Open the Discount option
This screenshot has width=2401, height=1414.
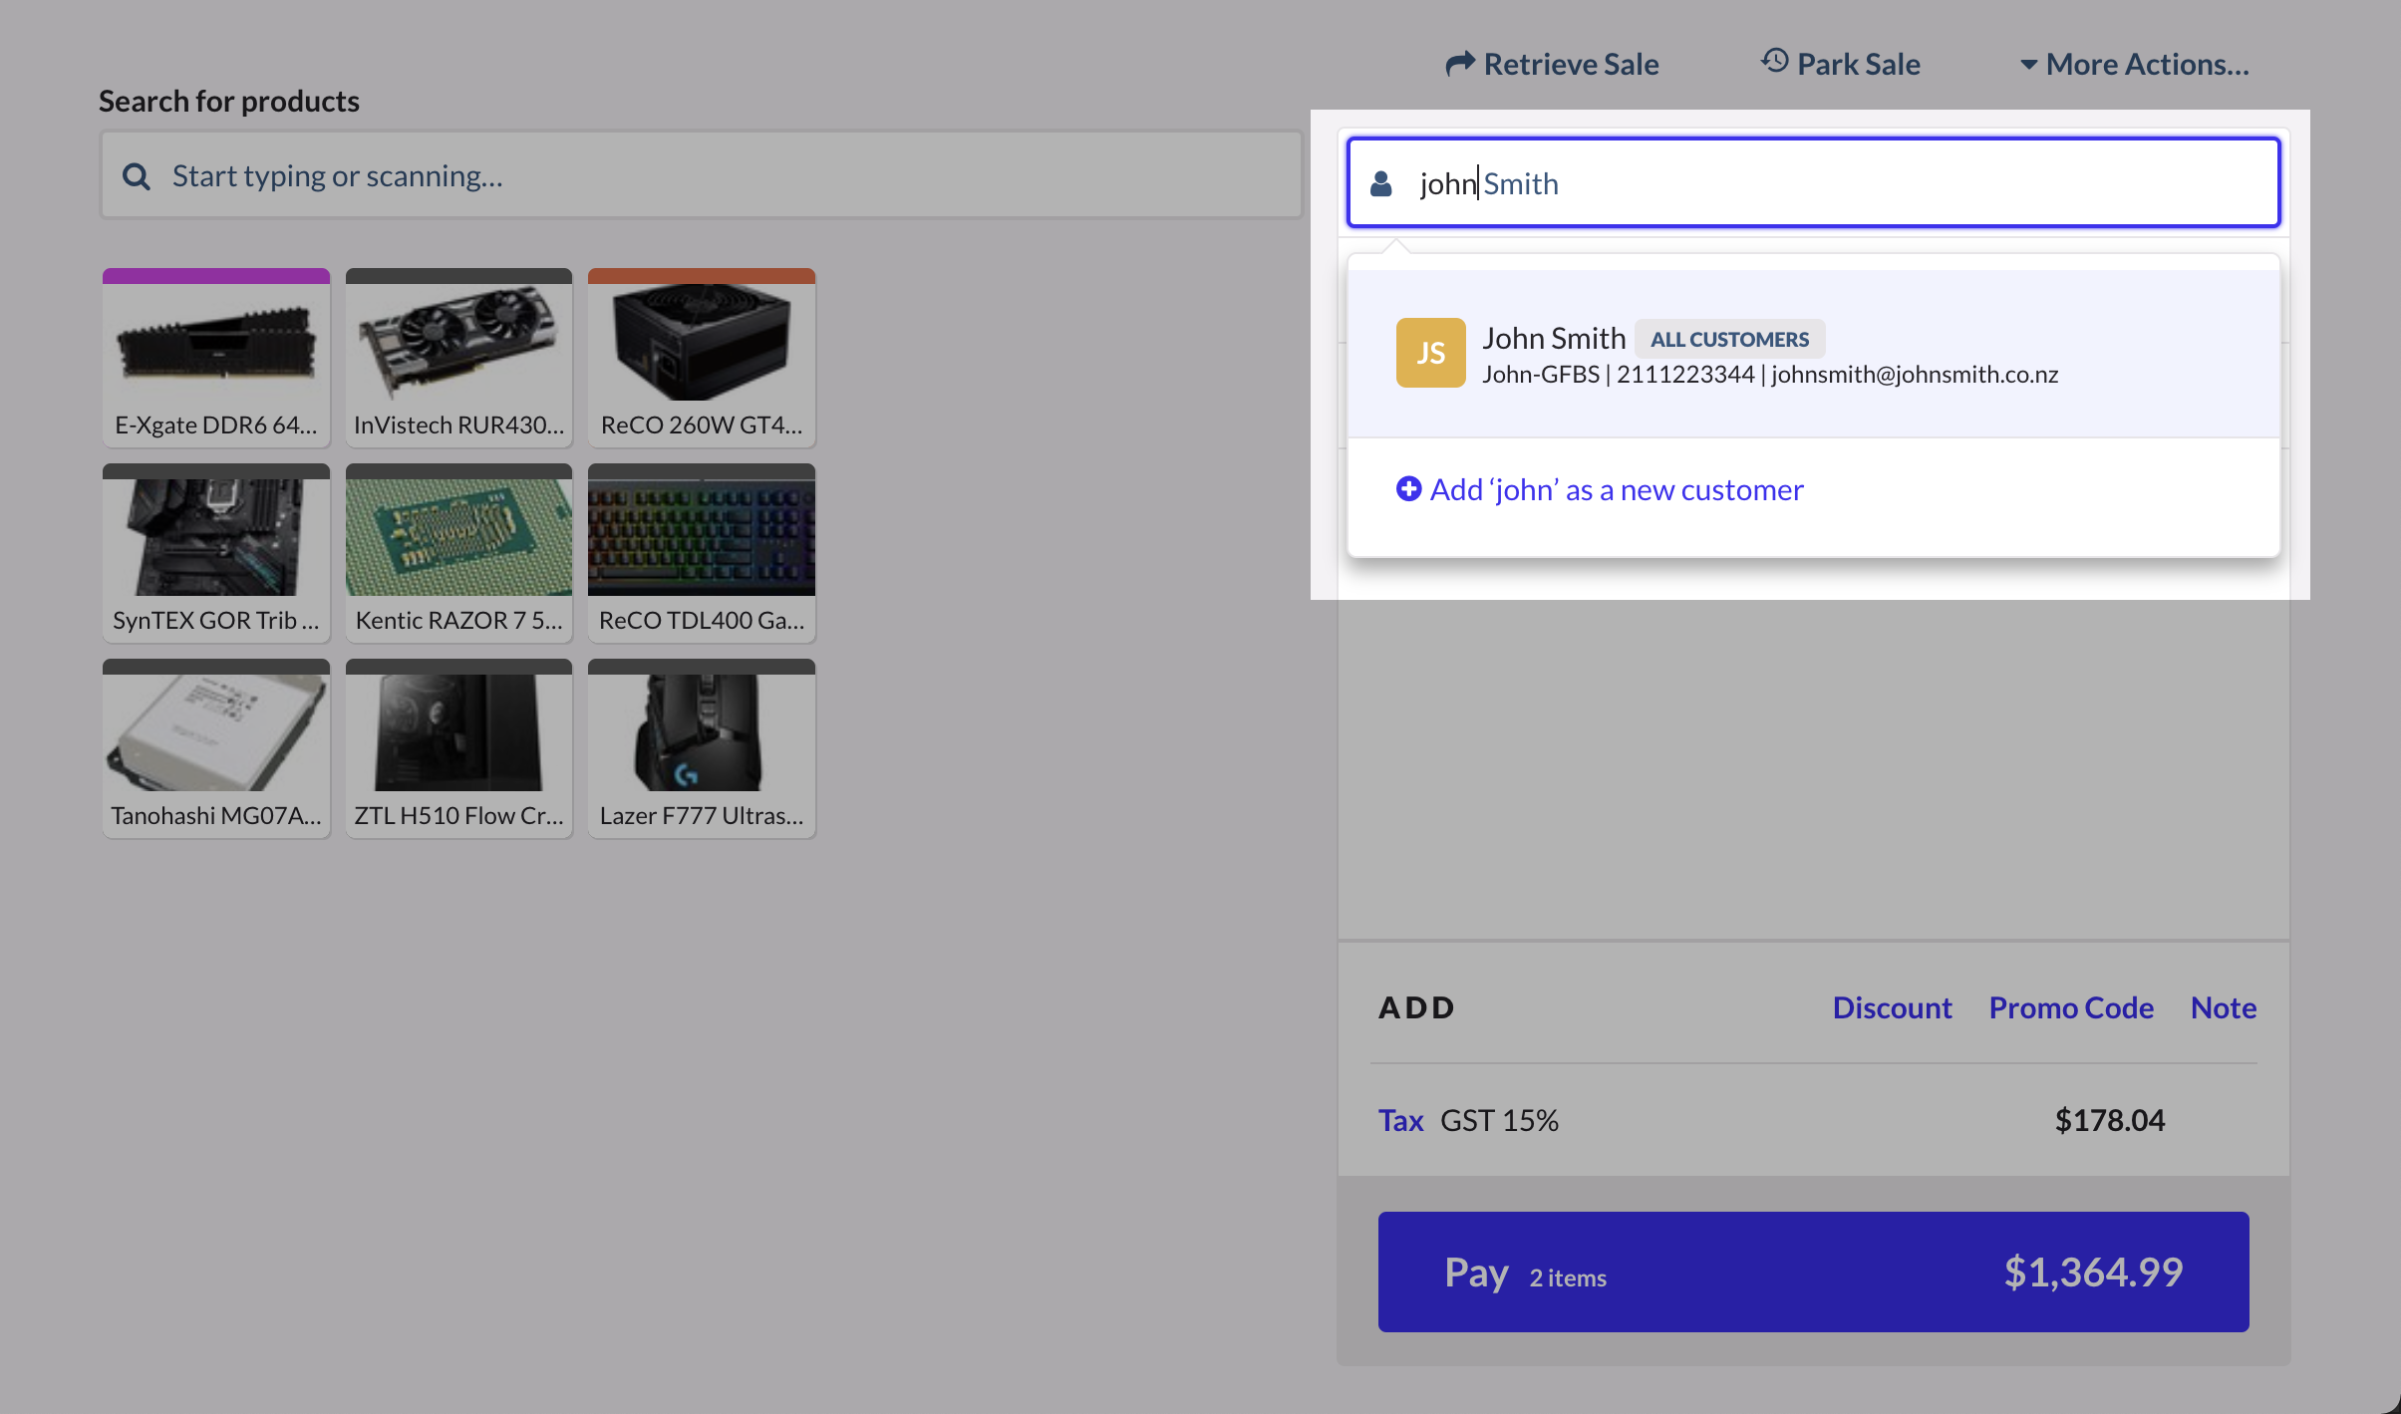[x=1891, y=1006]
